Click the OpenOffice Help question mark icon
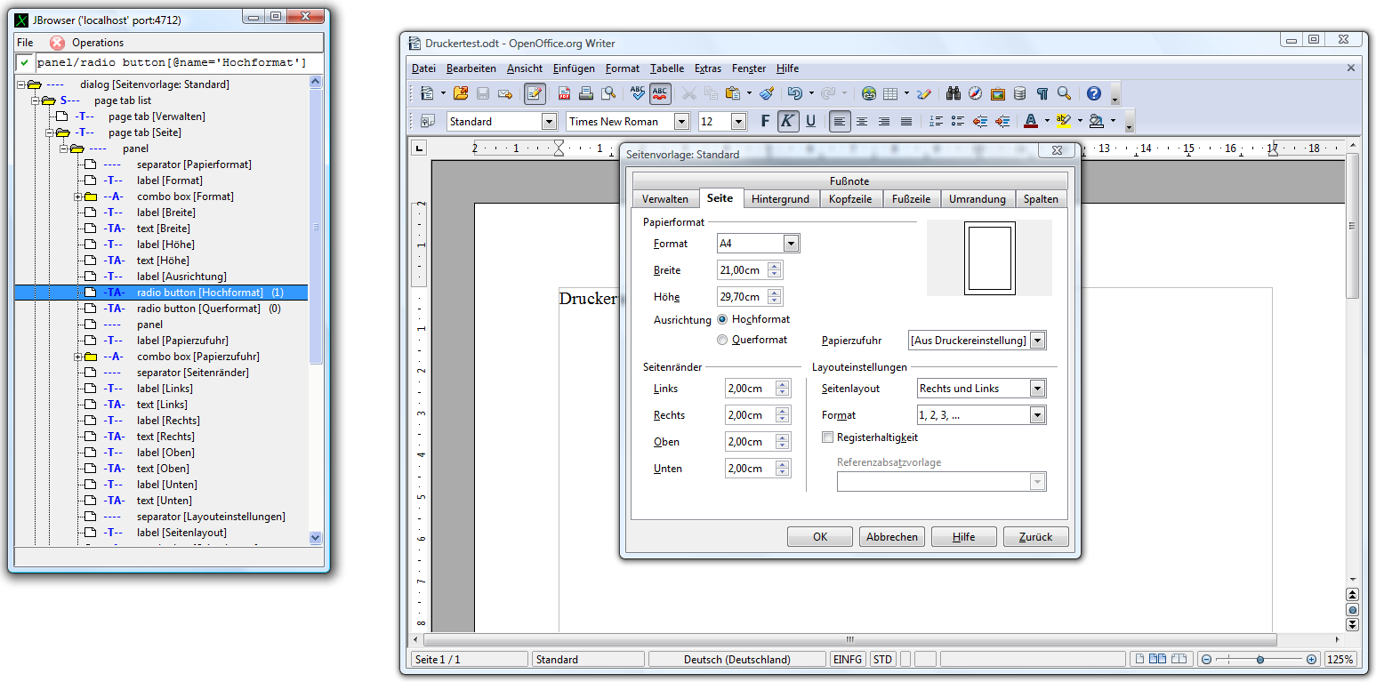Image resolution: width=1376 pixels, height=682 pixels. [1094, 93]
